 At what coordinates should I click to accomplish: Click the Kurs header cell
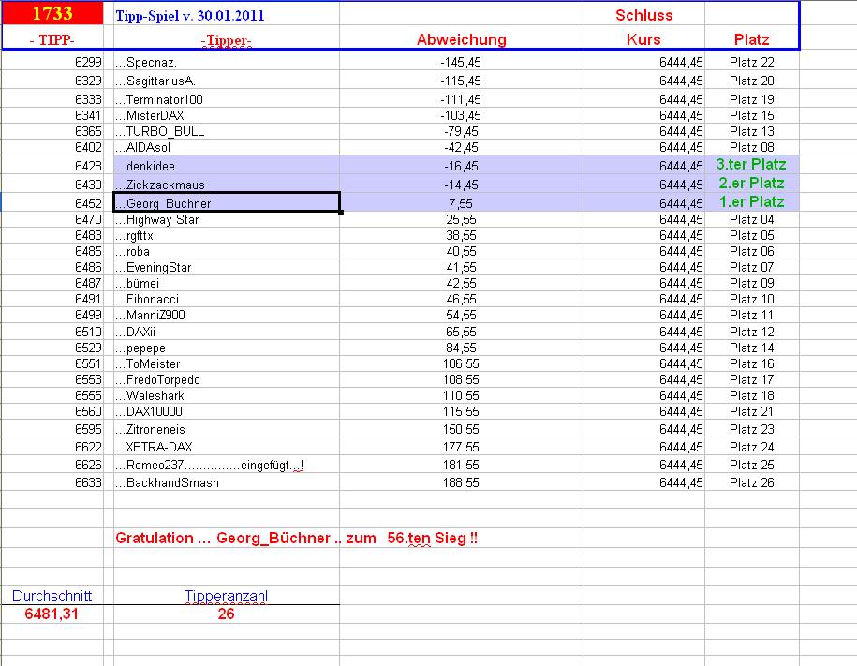[x=643, y=39]
